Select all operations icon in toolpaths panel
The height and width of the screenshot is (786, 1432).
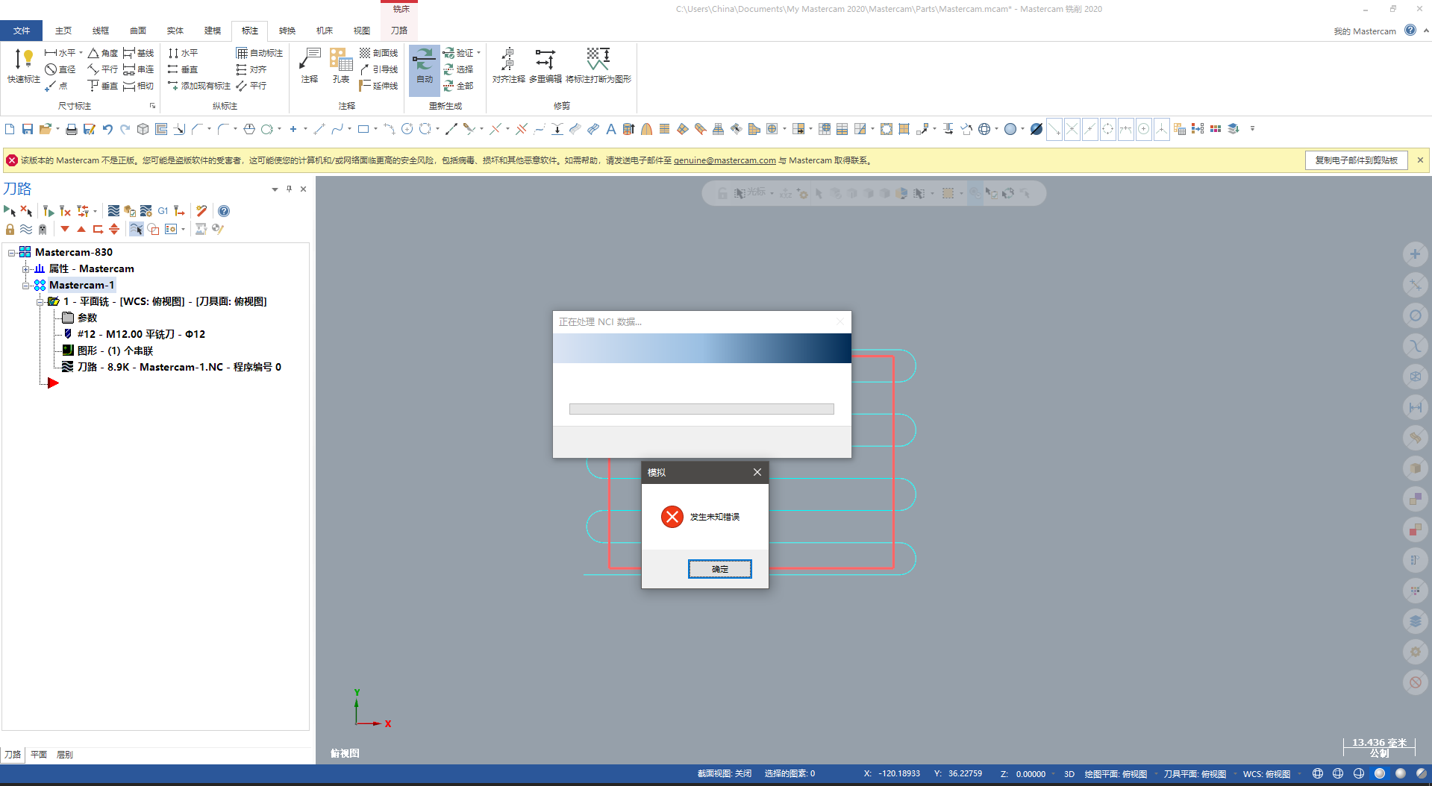point(9,211)
